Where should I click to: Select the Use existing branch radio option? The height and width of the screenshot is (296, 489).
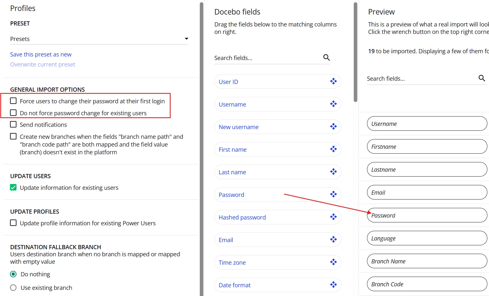pyautogui.click(x=13, y=288)
